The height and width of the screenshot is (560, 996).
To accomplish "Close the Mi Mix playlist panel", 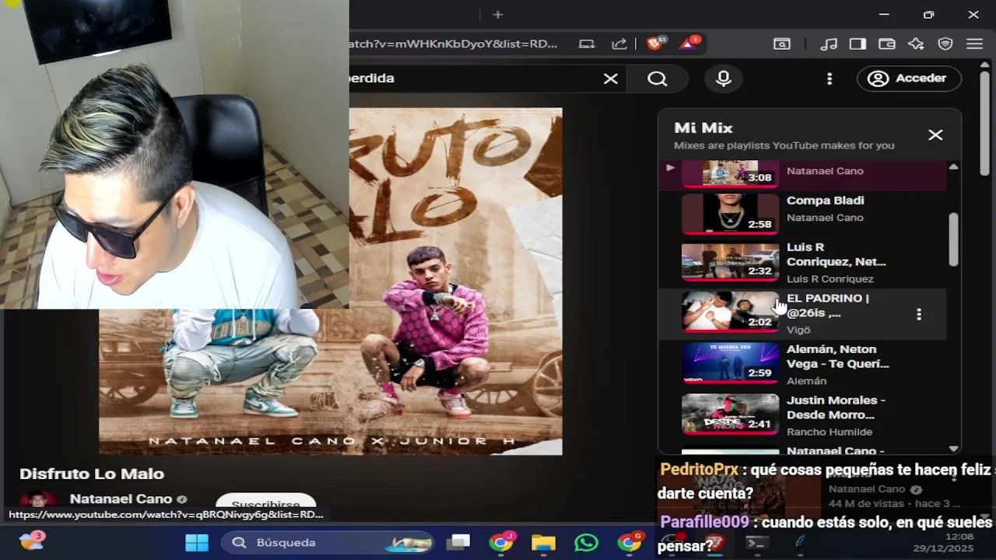I will [935, 135].
